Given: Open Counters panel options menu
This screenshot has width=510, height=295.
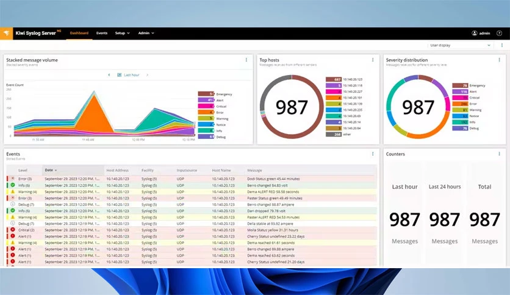Looking at the screenshot, I should pyautogui.click(x=499, y=154).
